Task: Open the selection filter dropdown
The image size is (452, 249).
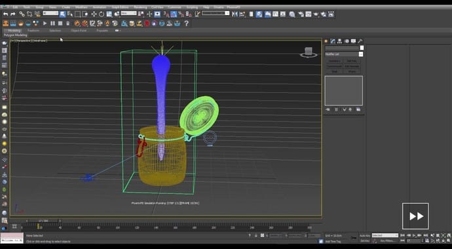Action: tap(50, 13)
